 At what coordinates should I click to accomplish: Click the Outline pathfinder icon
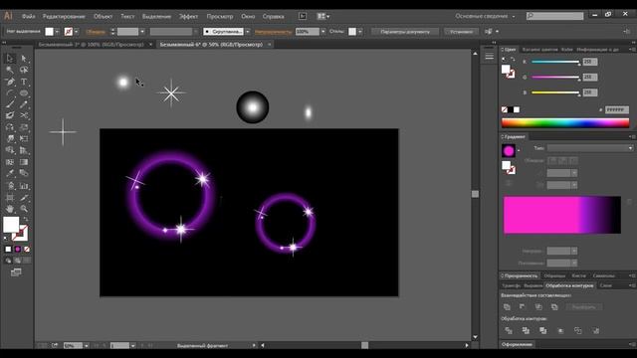[x=578, y=331]
